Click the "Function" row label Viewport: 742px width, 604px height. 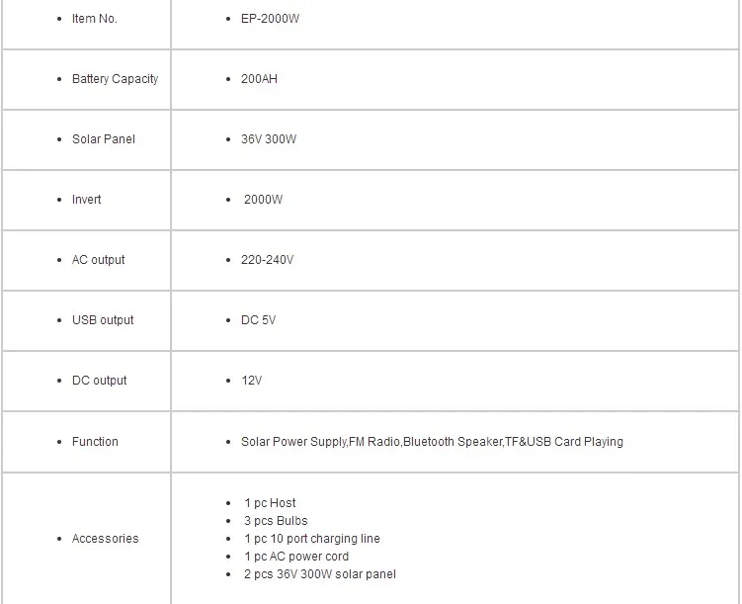click(95, 442)
